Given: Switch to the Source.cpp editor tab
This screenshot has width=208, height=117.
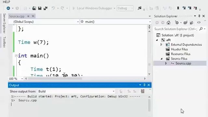Looking at the screenshot, I should click(x=17, y=16).
